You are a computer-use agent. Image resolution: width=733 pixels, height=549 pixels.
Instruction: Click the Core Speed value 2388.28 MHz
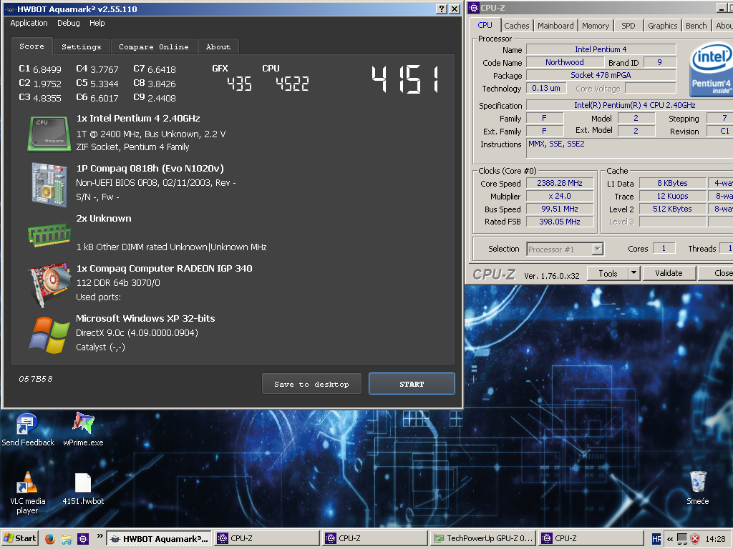click(x=560, y=183)
